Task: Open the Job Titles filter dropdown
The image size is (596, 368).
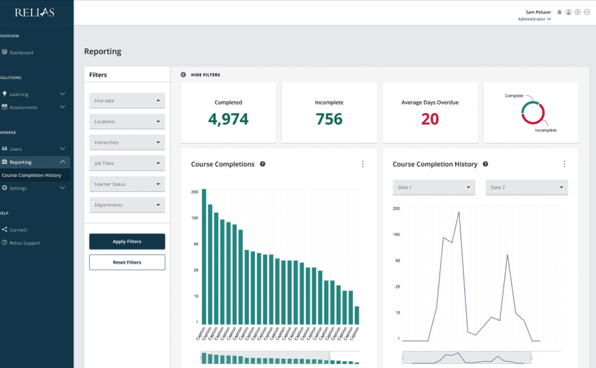Action: pyautogui.click(x=127, y=163)
